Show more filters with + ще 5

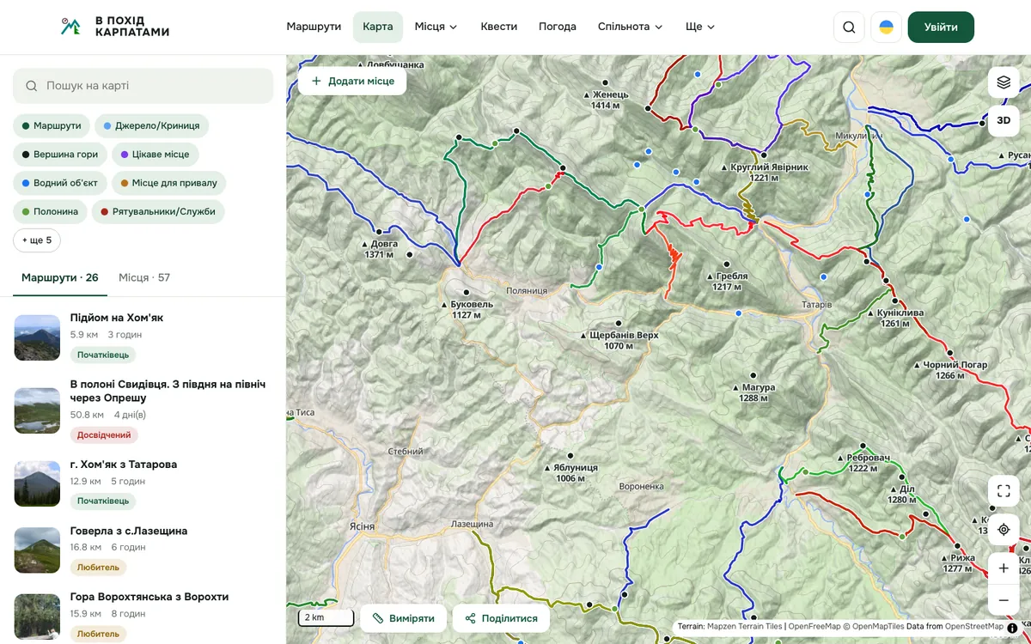click(37, 240)
